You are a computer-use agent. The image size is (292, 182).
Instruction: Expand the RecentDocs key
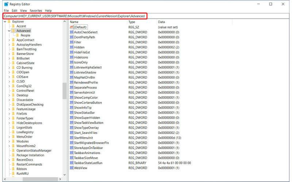tap(9, 160)
